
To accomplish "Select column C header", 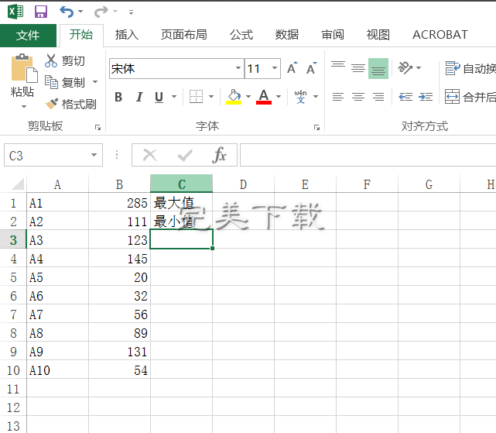I will pyautogui.click(x=181, y=184).
